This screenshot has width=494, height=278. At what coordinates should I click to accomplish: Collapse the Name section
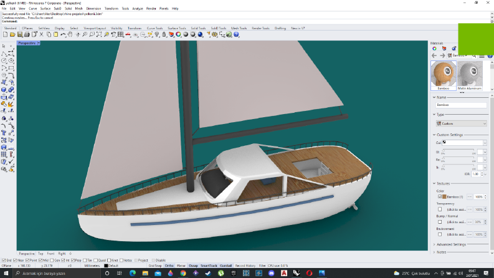click(x=434, y=97)
